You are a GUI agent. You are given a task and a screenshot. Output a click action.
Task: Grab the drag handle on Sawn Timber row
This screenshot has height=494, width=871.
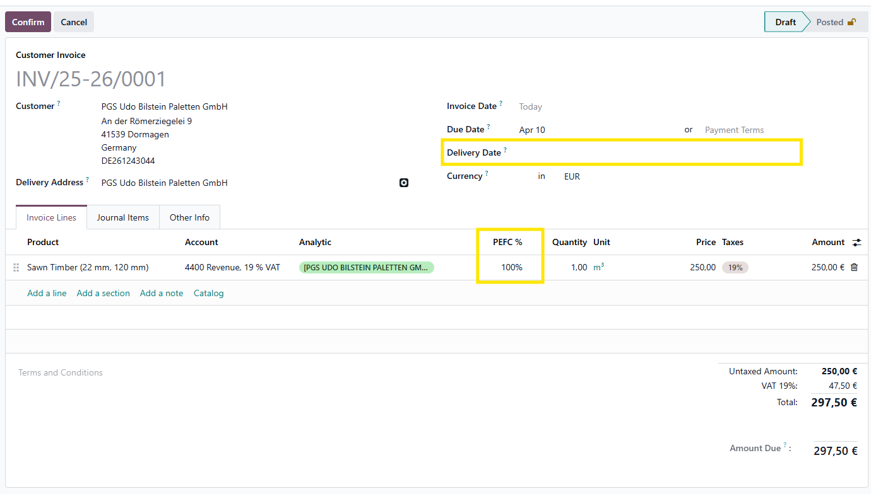coord(16,268)
